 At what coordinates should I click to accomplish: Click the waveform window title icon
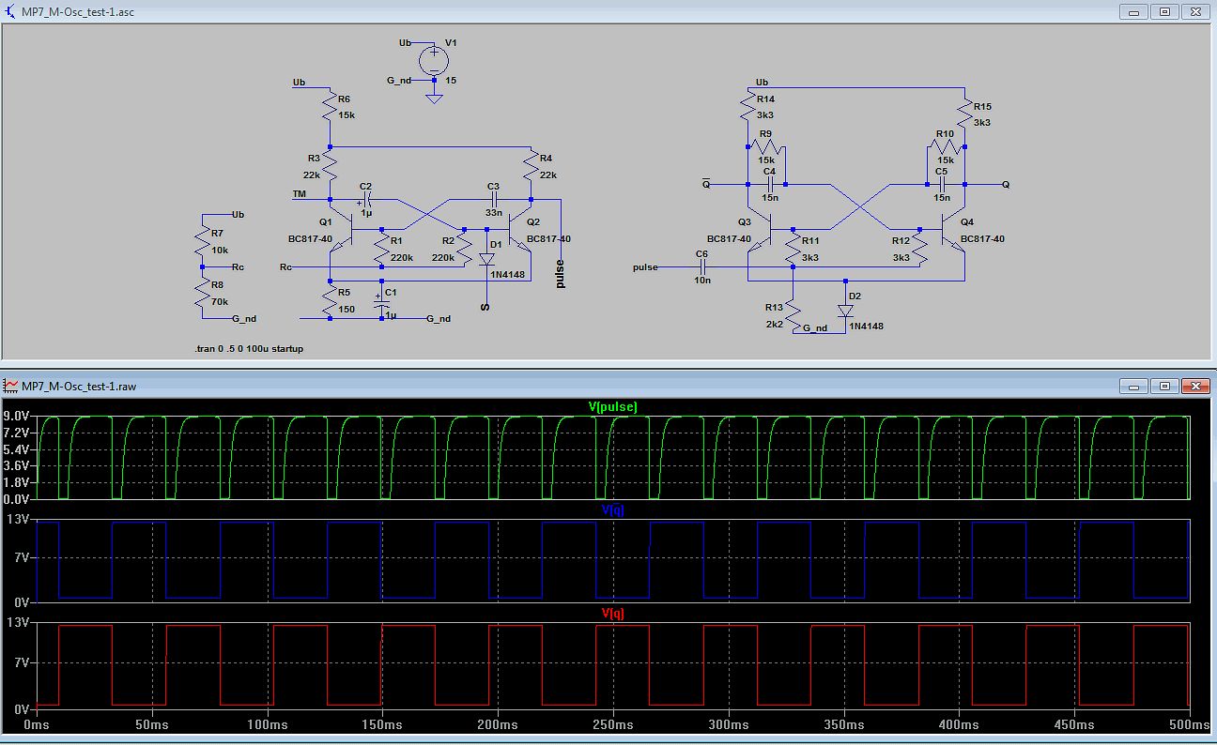[10, 386]
